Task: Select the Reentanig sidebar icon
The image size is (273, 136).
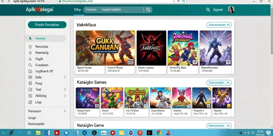Action: [30, 53]
